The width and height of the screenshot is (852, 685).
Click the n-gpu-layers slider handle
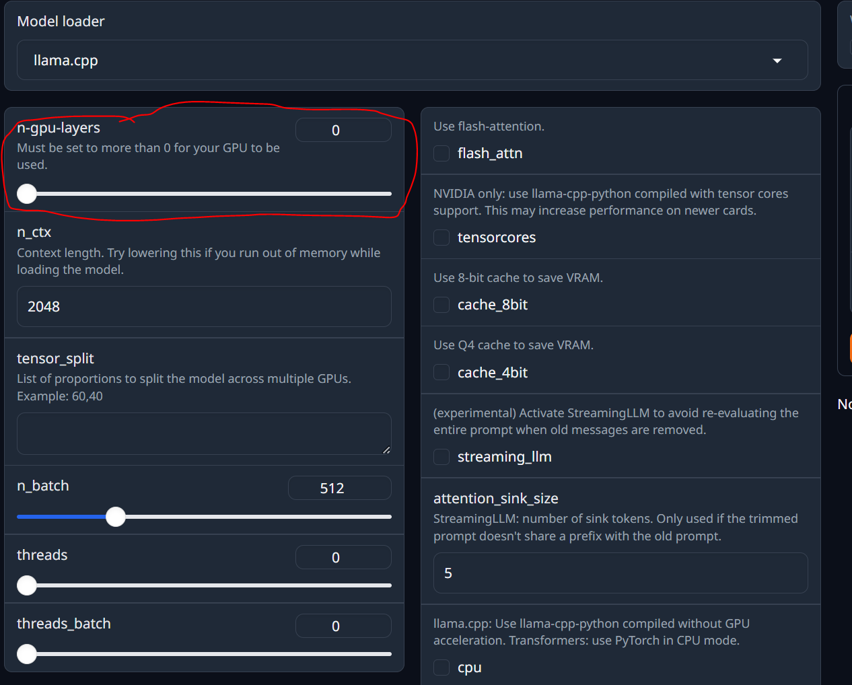pyautogui.click(x=27, y=194)
